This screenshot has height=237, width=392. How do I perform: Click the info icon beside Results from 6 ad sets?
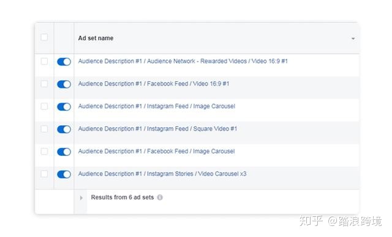160,198
